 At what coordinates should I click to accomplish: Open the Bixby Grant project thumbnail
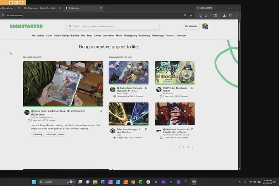pos(129,72)
